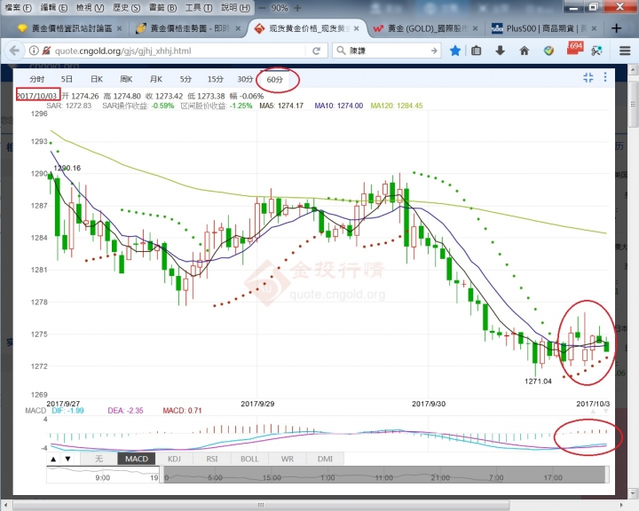Screen dimensions: 639x511
Task: Switch to the RSI indicator
Action: tap(212, 459)
